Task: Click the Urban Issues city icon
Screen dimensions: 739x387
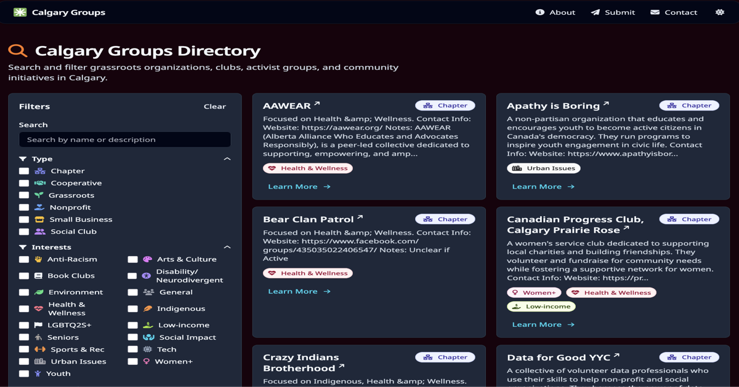Action: click(40, 361)
